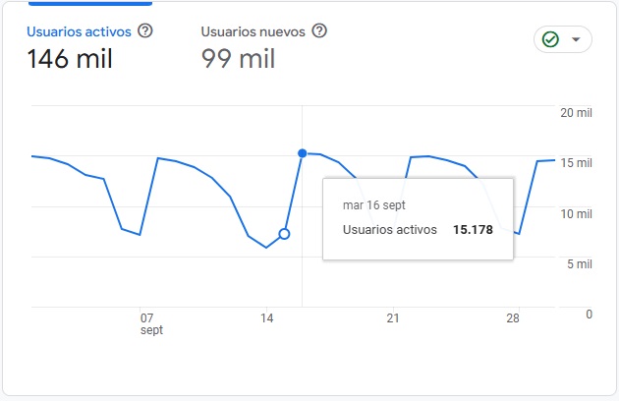Click the 99 mil new users value
The width and height of the screenshot is (619, 402).
click(238, 59)
